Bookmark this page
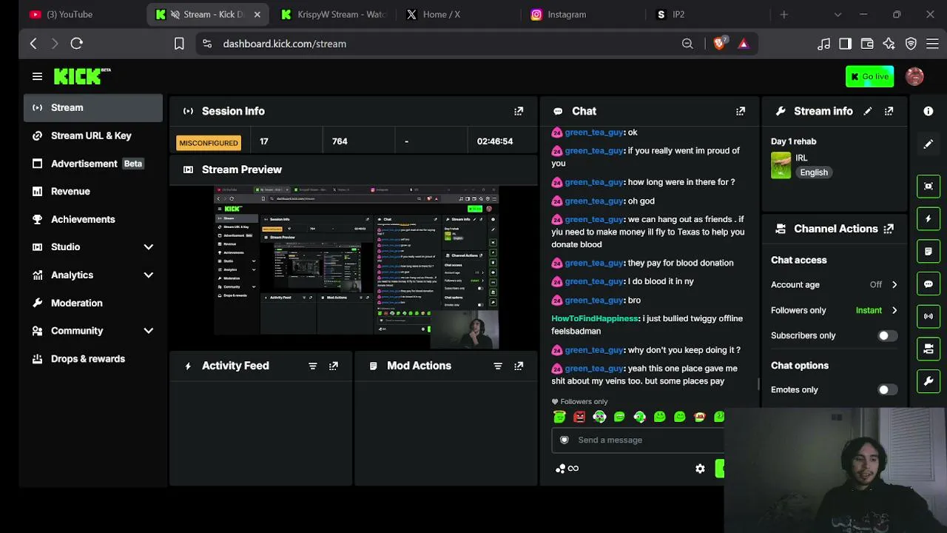The image size is (947, 533). click(179, 44)
